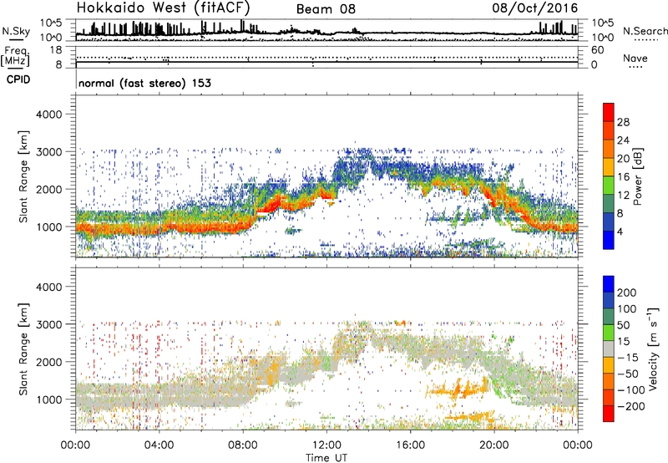Screen dimensions: 668x463
Task: Click the solid frequency line in the Freq panel
Action: tap(326, 62)
